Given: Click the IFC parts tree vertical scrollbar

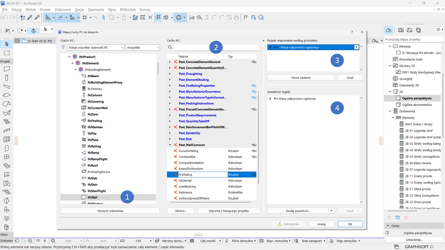Looking at the screenshot, I should (x=158, y=68).
